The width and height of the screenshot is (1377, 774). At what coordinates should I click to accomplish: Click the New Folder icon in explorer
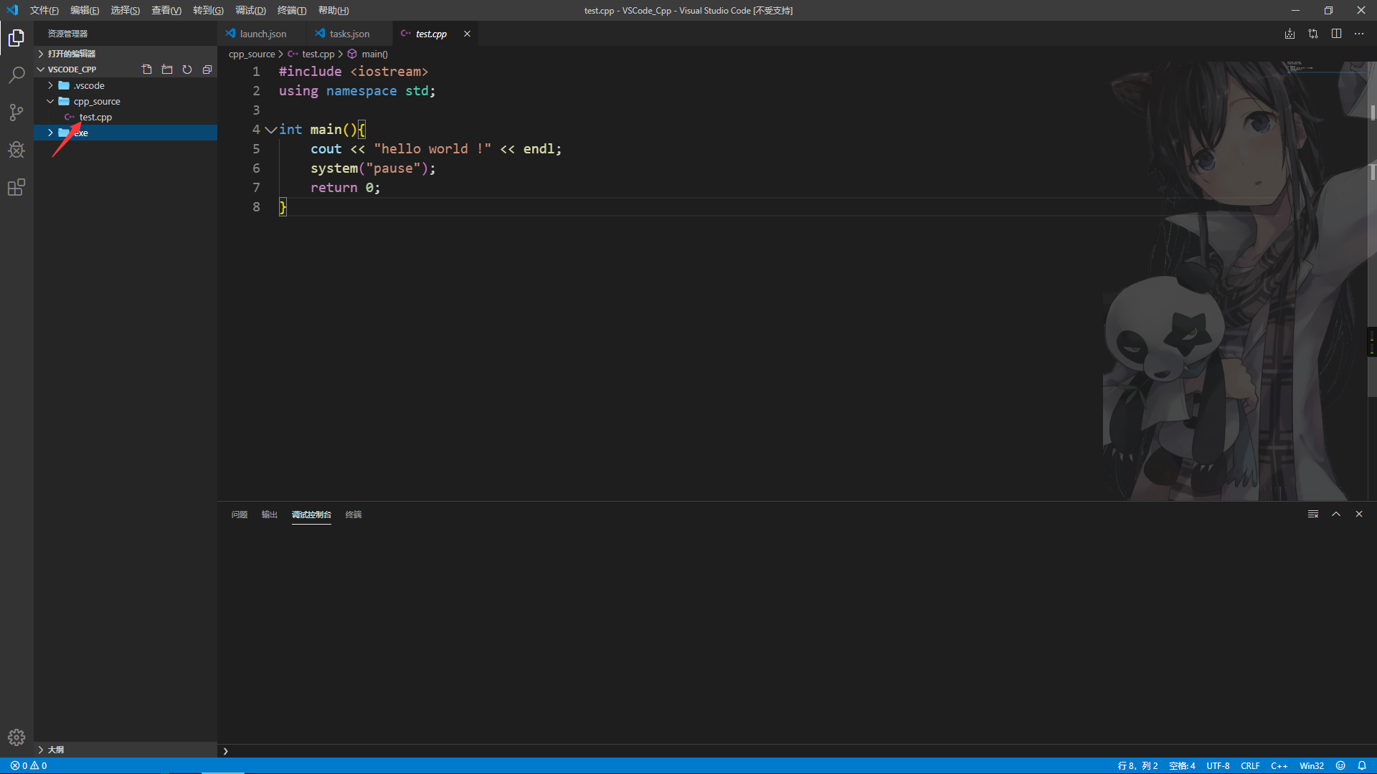(x=167, y=70)
